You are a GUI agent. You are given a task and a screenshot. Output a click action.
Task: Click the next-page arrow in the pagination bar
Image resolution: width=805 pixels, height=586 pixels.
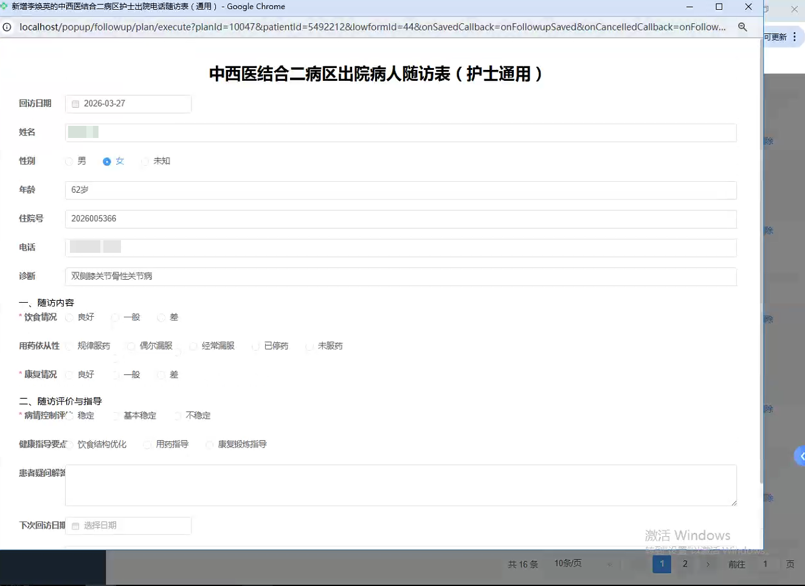click(x=708, y=564)
